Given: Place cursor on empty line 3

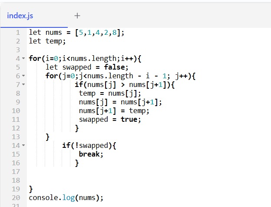Looking at the screenshot, I should click(x=149, y=50).
